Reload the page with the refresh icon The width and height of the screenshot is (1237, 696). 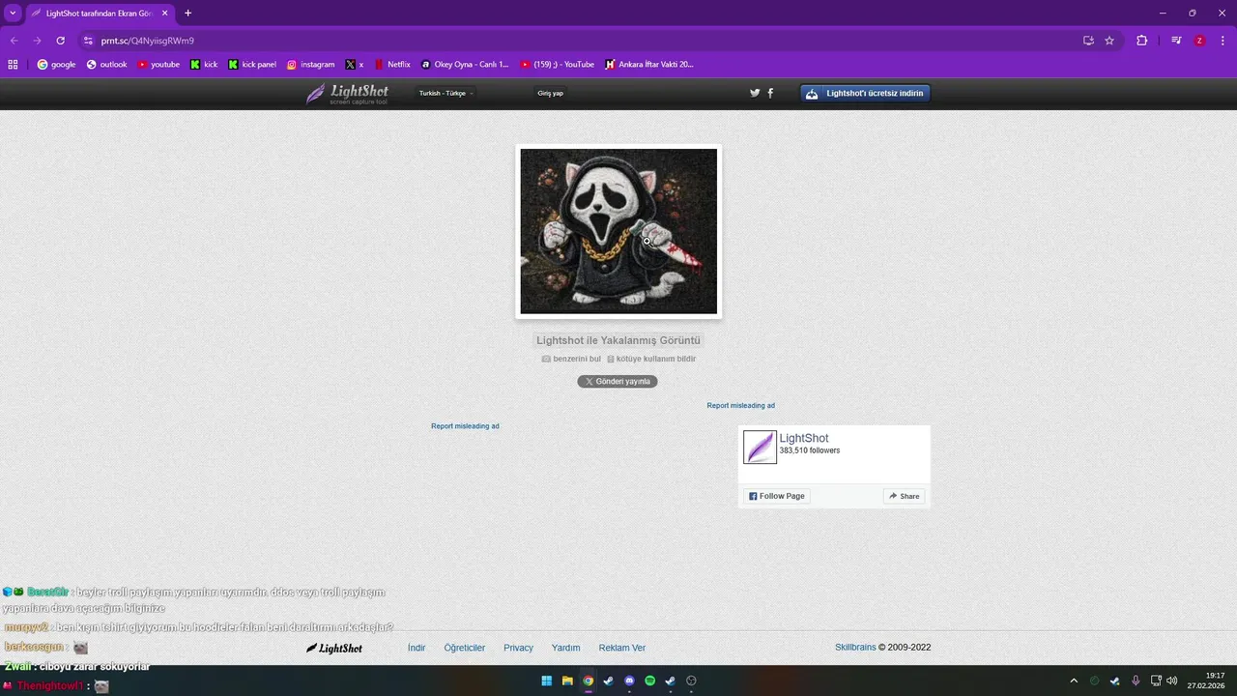pos(60,41)
